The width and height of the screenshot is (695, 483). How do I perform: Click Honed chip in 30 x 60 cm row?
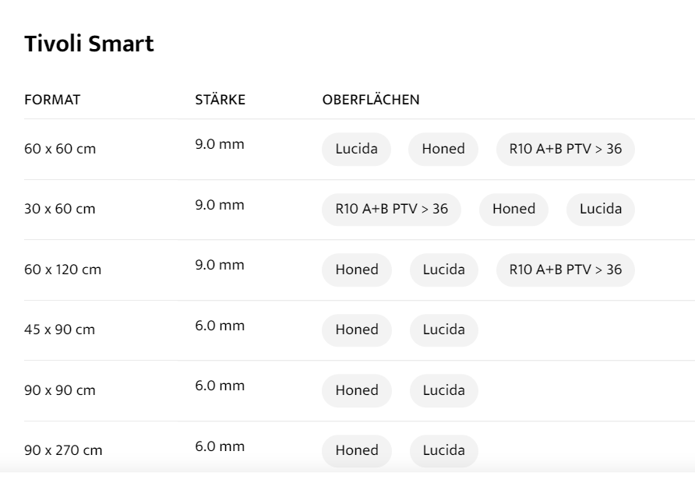pyautogui.click(x=513, y=209)
